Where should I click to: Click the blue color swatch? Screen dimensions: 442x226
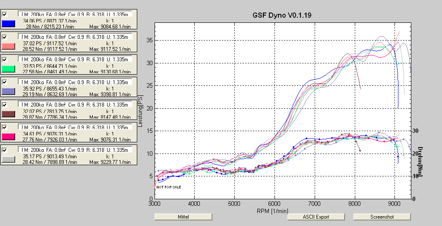click(x=9, y=24)
